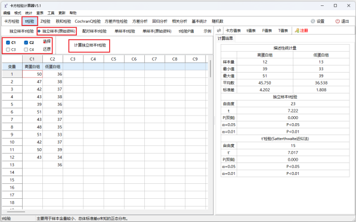Viewport: 356px width, 222px height.
Task: Open the 格式 menu
Action: coord(18,13)
